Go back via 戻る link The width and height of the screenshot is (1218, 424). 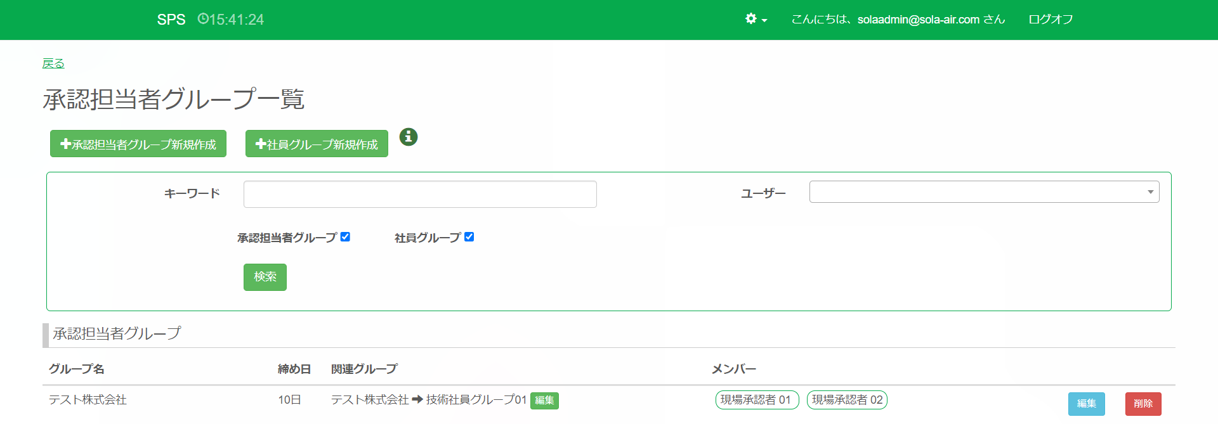(53, 63)
